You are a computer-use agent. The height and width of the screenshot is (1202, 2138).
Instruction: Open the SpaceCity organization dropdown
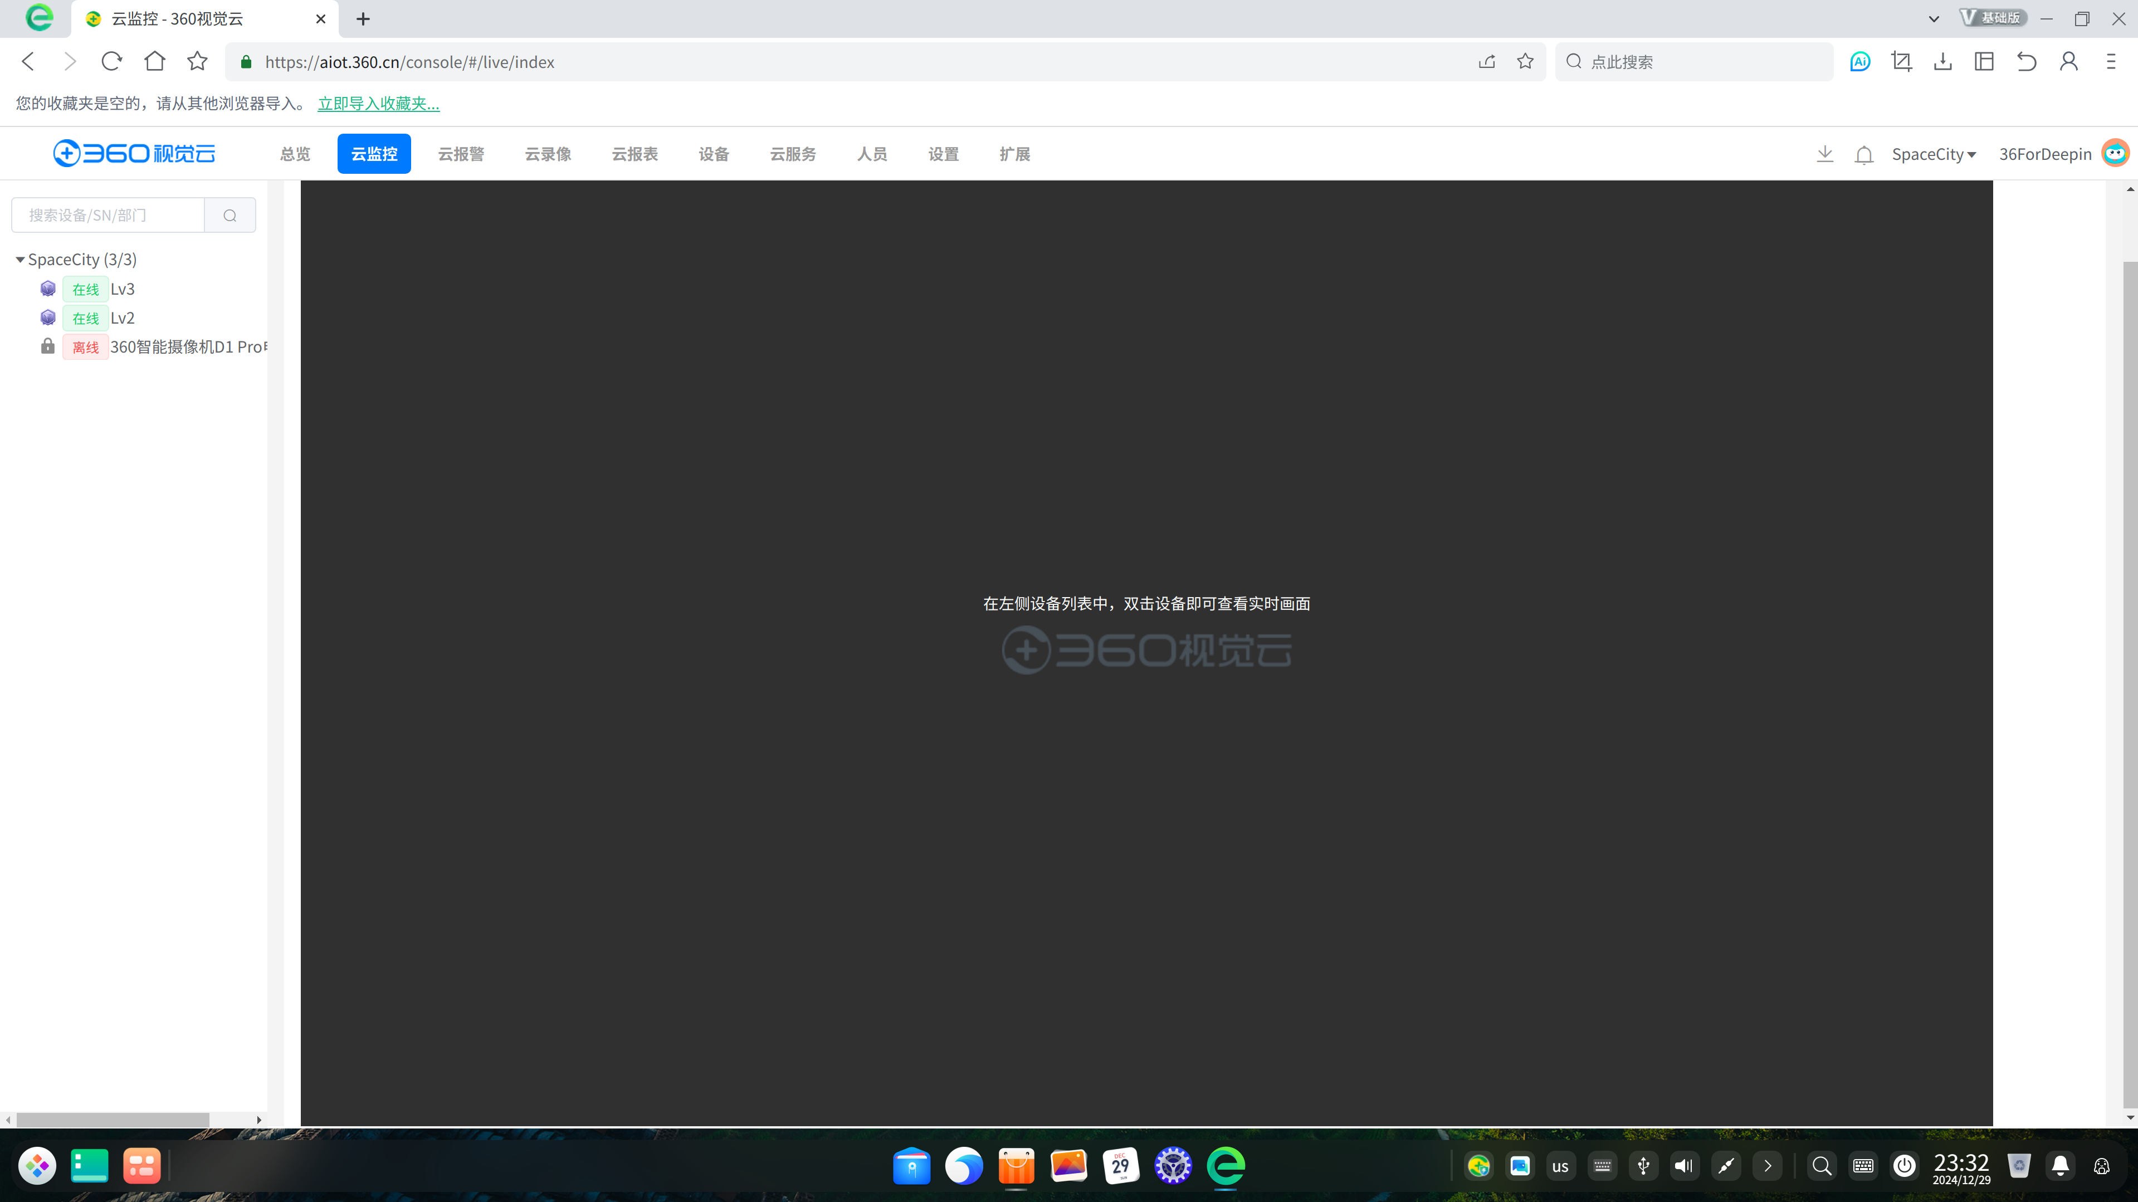1934,154
